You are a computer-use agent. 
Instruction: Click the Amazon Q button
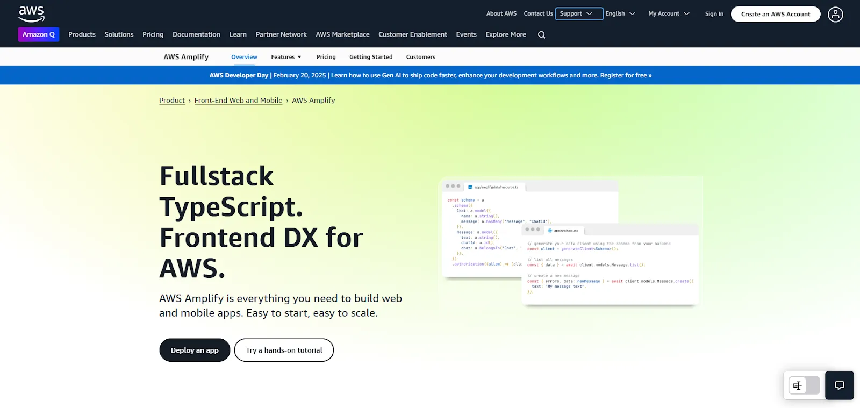pyautogui.click(x=39, y=34)
